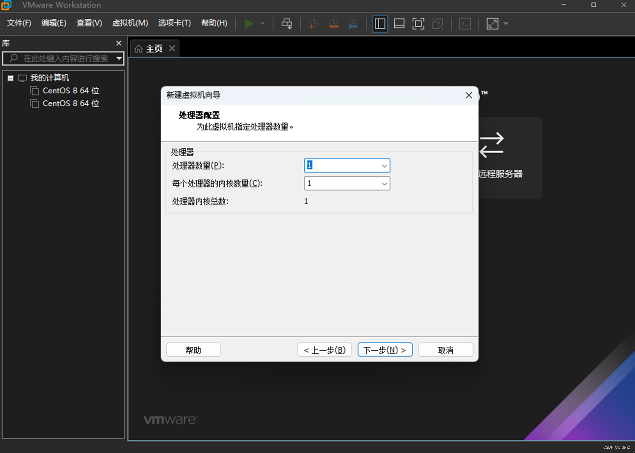
Task: Open the 处理器数量(P) dropdown arrow
Action: [x=384, y=166]
